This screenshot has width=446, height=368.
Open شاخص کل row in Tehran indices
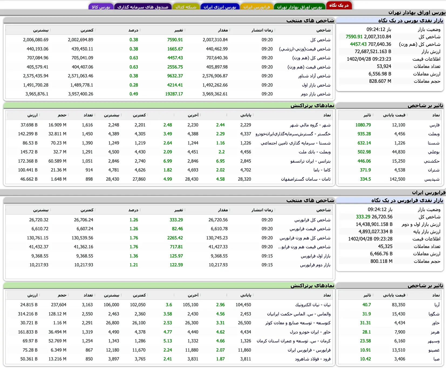pyautogui.click(x=169, y=40)
